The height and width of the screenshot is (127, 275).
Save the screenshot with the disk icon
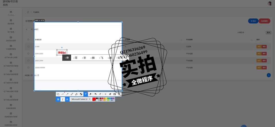click(115, 94)
